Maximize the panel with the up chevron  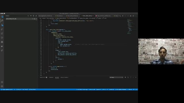(133, 77)
